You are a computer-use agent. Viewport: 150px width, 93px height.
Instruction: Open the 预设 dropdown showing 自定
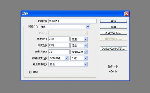click(x=64, y=27)
